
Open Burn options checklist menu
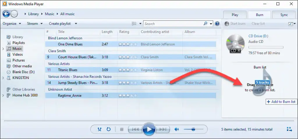click(292, 24)
